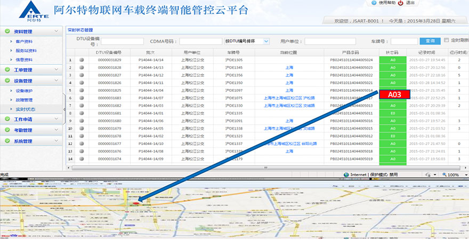Image resolution: width=469 pixels, height=240 pixels.
Task: Open 故障管理 in the sidebar menu
Action: 25,100
